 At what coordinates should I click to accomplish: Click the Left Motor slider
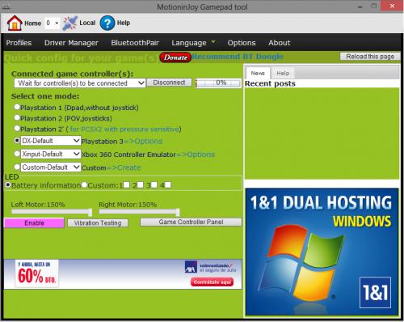(52, 212)
